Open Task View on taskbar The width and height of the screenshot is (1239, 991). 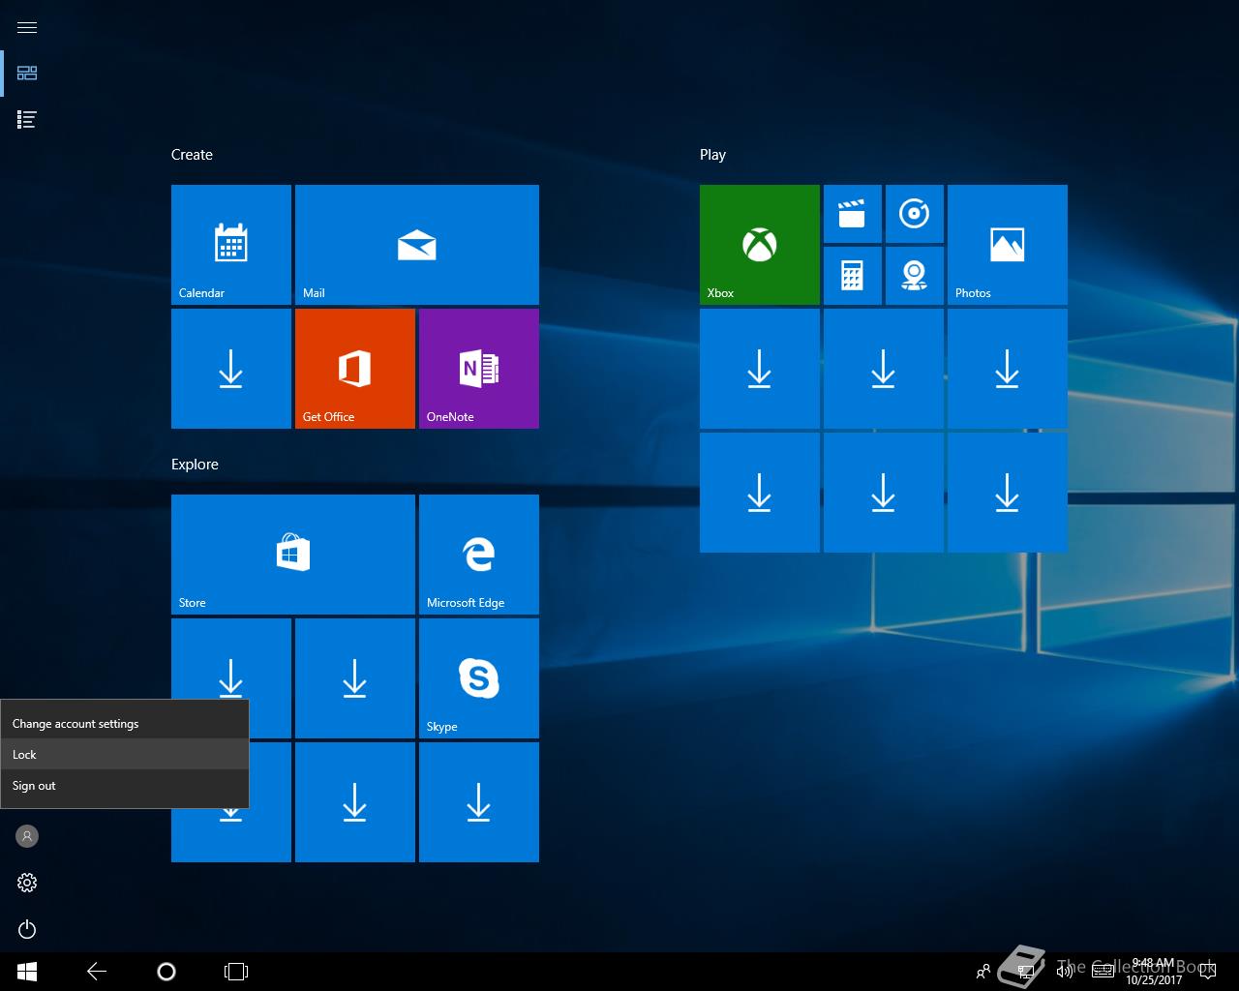coord(236,972)
